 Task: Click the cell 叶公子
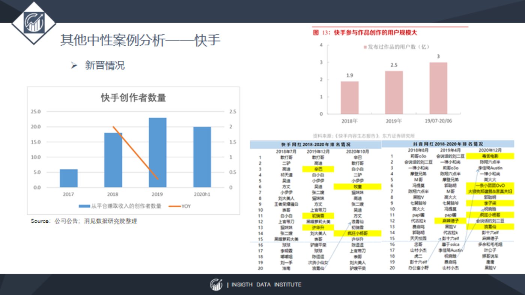pos(490,250)
